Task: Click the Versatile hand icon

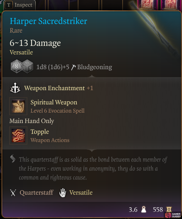Action: coord(63,193)
